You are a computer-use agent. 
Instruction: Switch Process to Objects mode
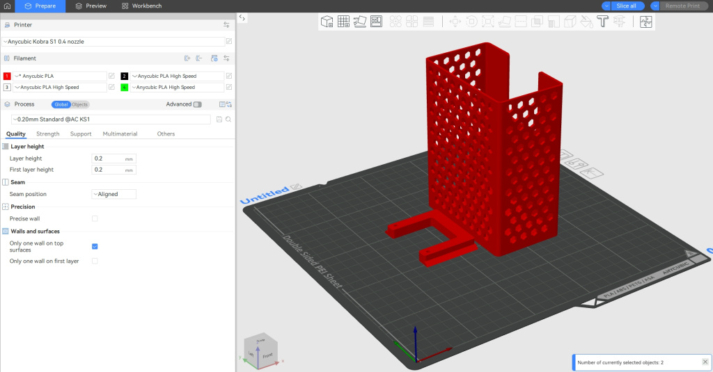(x=79, y=104)
